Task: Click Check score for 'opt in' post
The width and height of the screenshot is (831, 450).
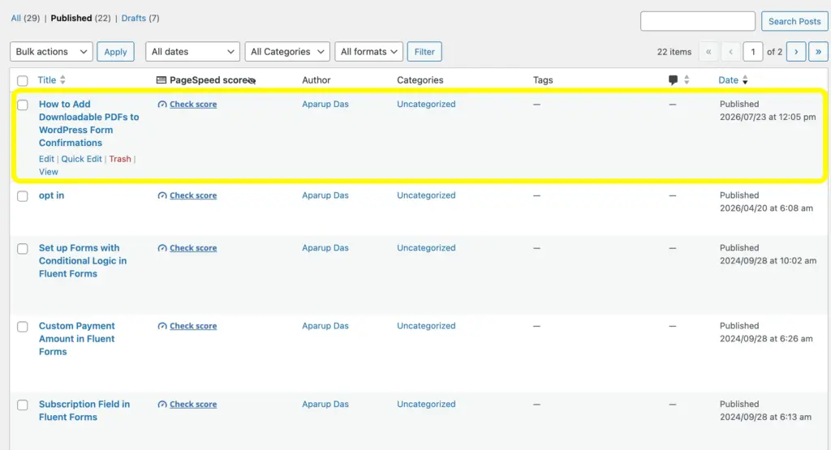Action: pyautogui.click(x=193, y=195)
